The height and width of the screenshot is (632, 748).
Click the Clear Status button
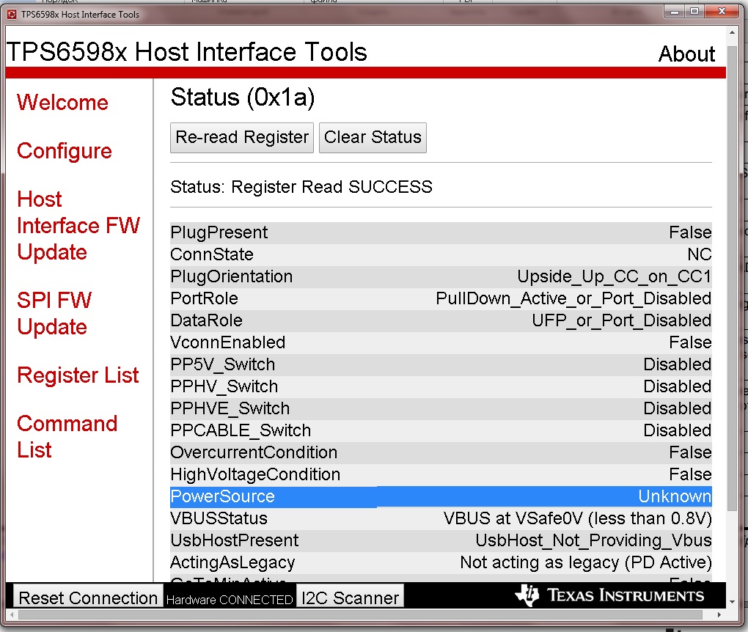pyautogui.click(x=373, y=137)
